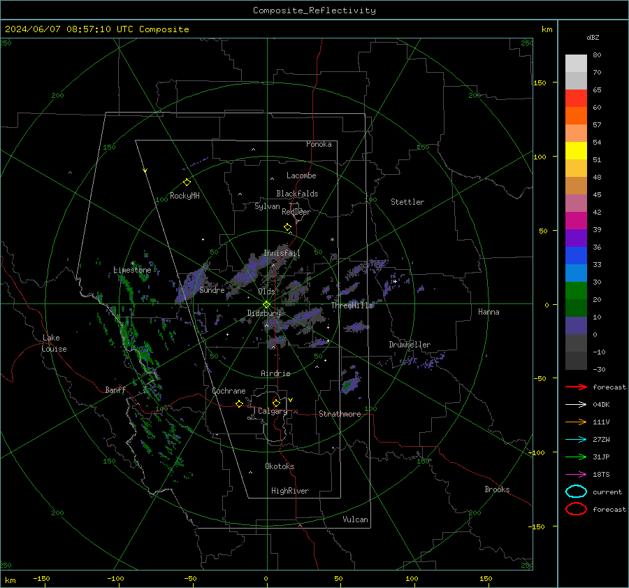Screen dimensions: 629x588
Task: Select the RedDeer city label
Action: 296,212
